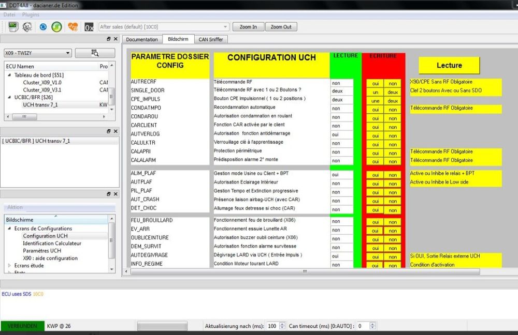
Task: Click the blue refresh toolbar icon
Action: 43,27
